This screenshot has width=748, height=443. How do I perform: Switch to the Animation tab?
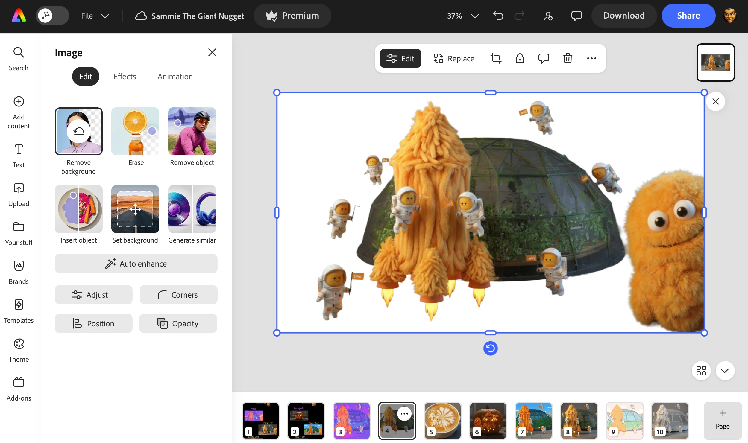[175, 77]
